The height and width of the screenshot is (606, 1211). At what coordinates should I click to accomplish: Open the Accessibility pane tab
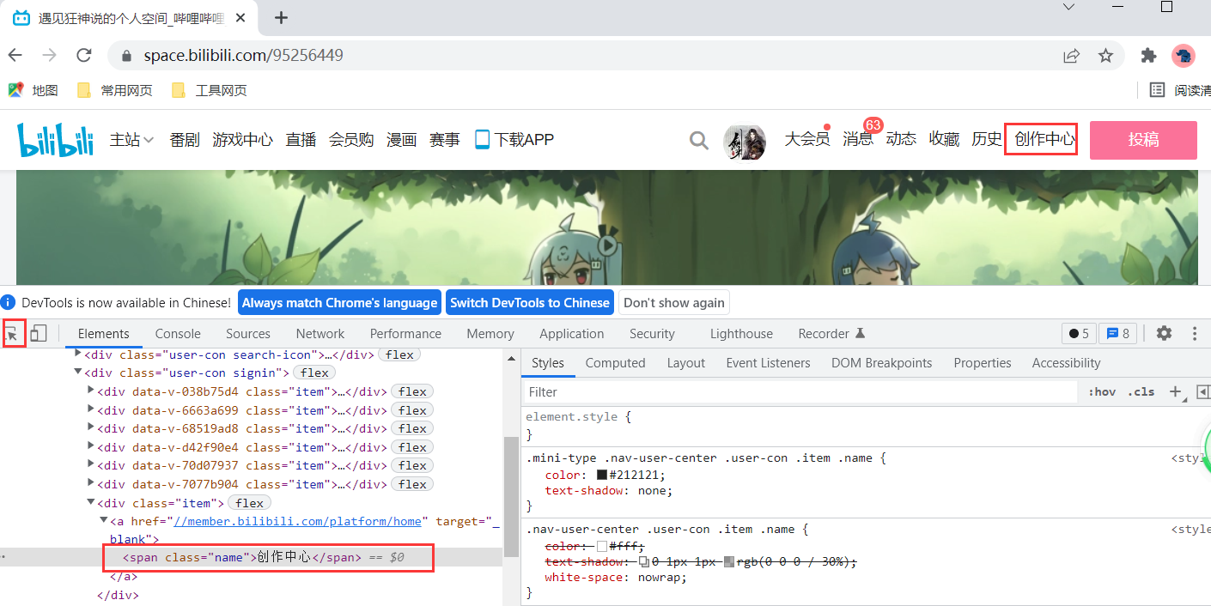click(1066, 363)
